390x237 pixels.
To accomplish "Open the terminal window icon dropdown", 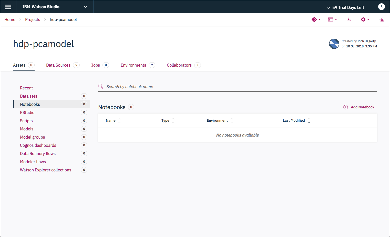I will point(332,19).
